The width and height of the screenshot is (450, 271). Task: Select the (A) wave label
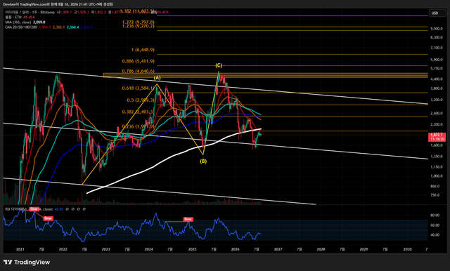157,78
